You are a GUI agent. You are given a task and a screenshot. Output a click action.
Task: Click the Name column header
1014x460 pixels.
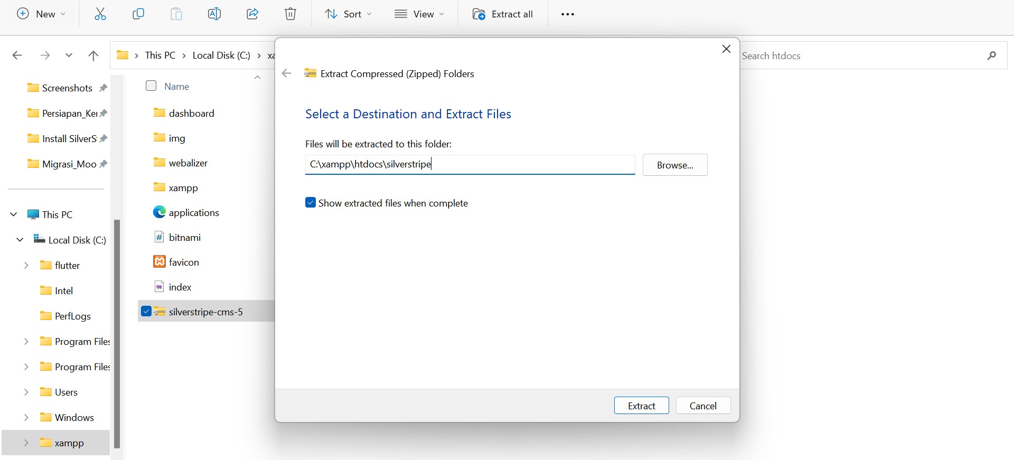pos(176,86)
